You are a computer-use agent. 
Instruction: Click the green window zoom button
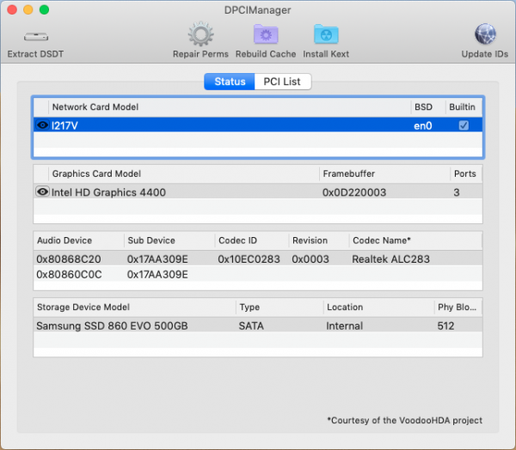[x=44, y=9]
